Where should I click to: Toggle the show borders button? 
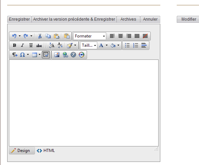[x=46, y=55]
